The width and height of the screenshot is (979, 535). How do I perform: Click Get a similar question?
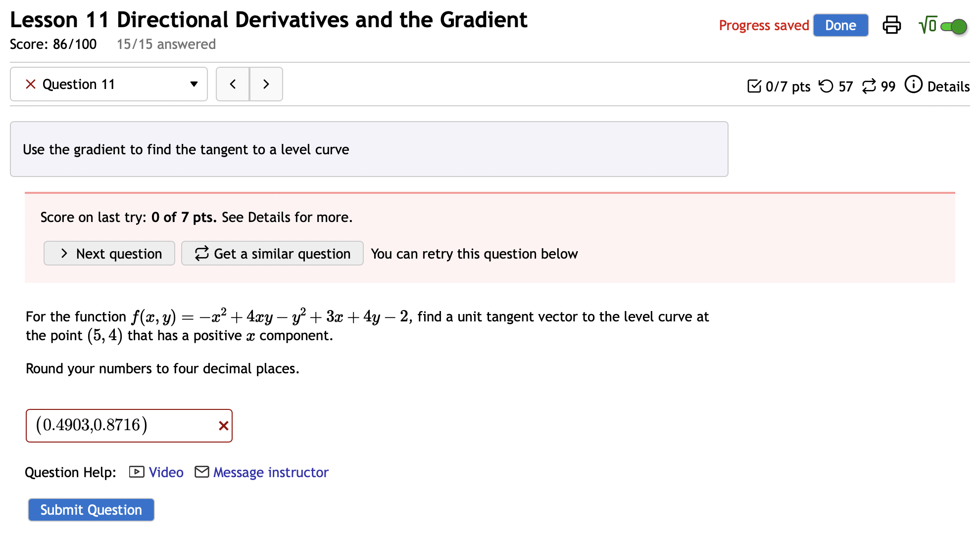tap(272, 253)
